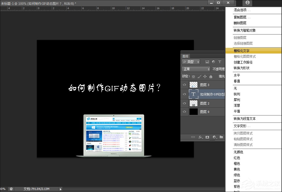Click the new adjustment layer icon
282x192 pixels.
coord(214,137)
